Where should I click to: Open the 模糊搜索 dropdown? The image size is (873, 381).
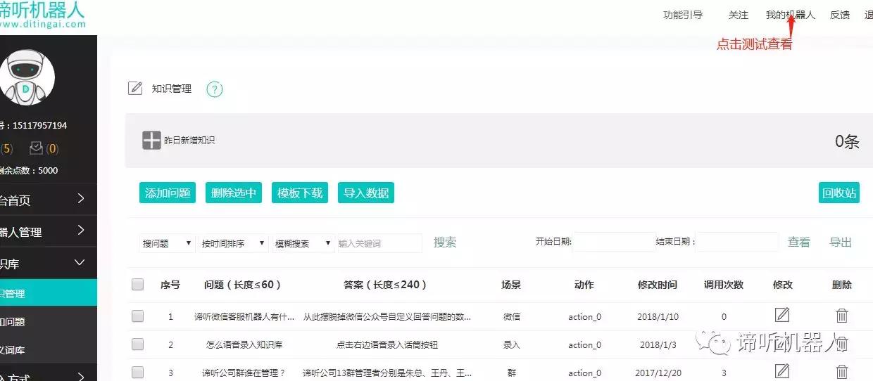point(303,243)
